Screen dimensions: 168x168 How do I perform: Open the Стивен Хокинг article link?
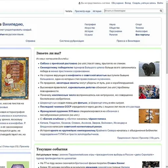(116, 163)
